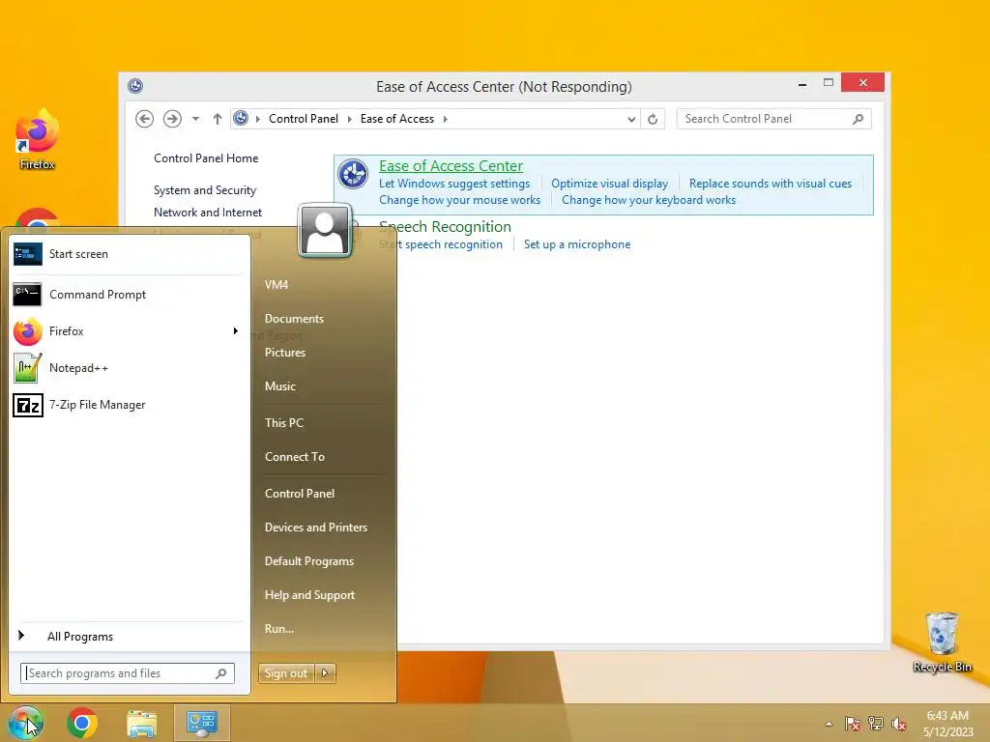The height and width of the screenshot is (742, 990).
Task: Open Devices and Printers
Action: coord(316,528)
